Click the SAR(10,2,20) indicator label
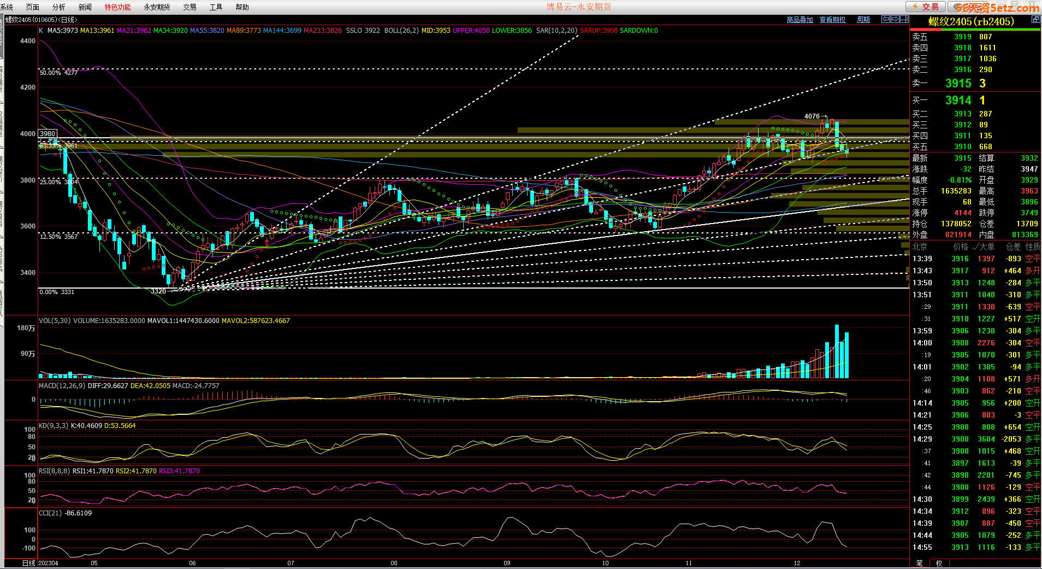Screen dimensions: 1042x569 pyautogui.click(x=557, y=31)
